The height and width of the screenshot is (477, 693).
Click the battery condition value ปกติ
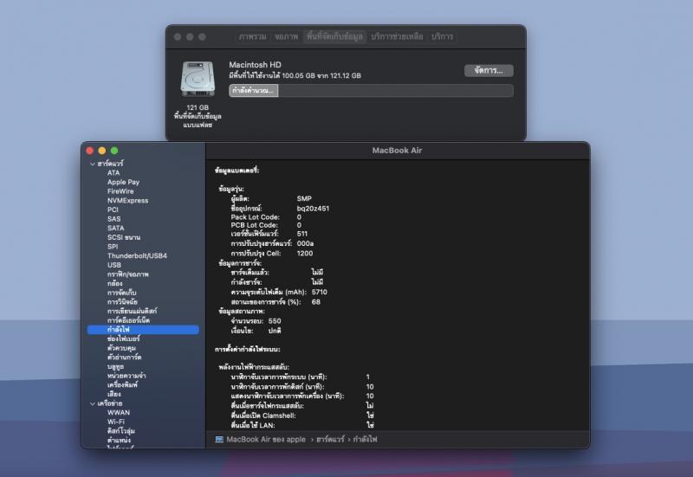coord(274,331)
